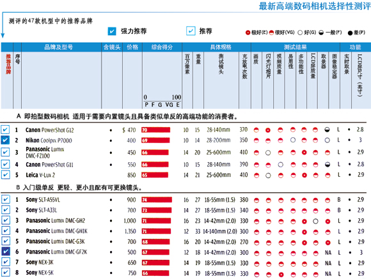
Task: Toggle the 推荐 legend checkbox
Action: pos(191,31)
